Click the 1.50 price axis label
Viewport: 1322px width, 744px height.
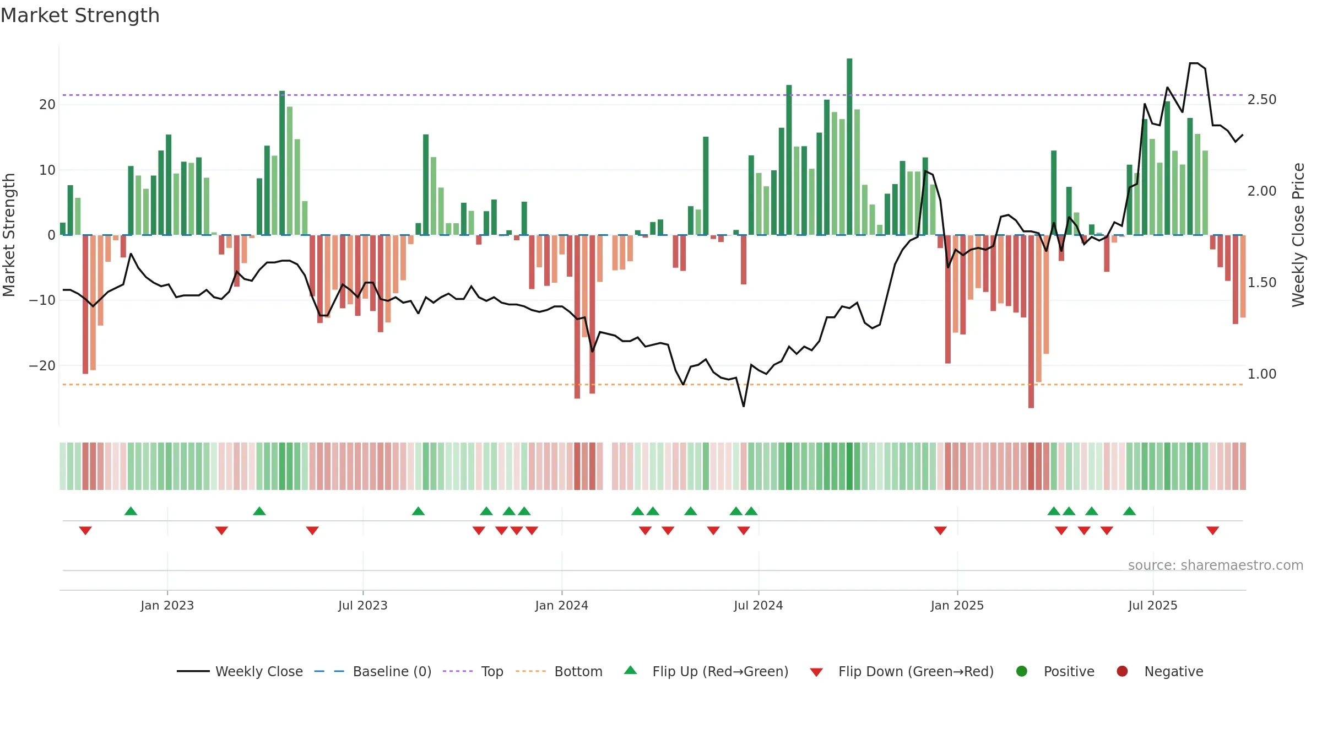coord(1262,283)
